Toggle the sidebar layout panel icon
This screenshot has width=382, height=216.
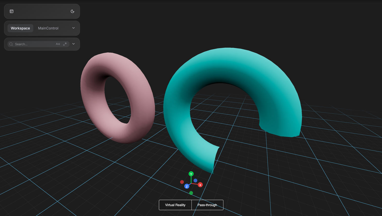click(12, 11)
